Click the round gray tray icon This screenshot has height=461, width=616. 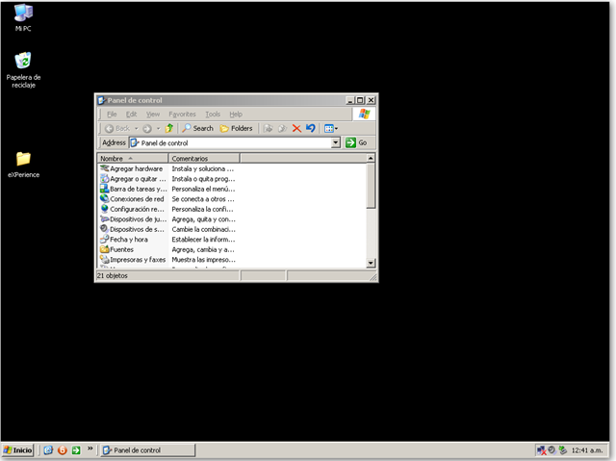click(x=552, y=449)
